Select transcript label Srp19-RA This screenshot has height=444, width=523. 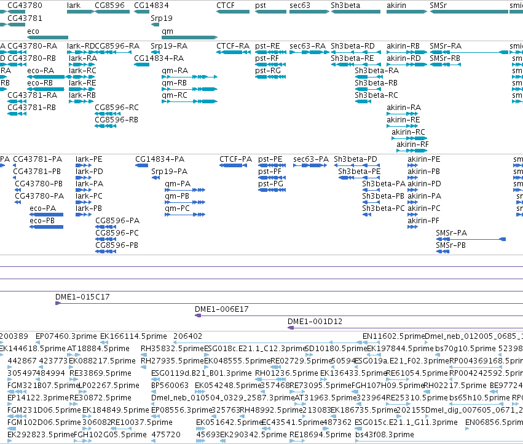click(169, 46)
